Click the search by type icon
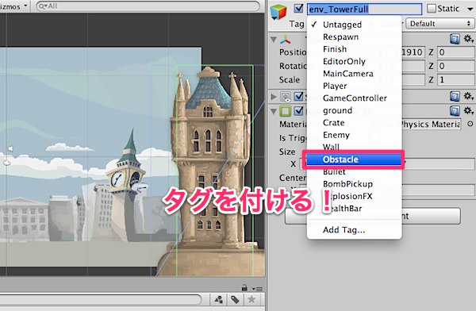Screen dimensions: 476x311 click(x=219, y=300)
